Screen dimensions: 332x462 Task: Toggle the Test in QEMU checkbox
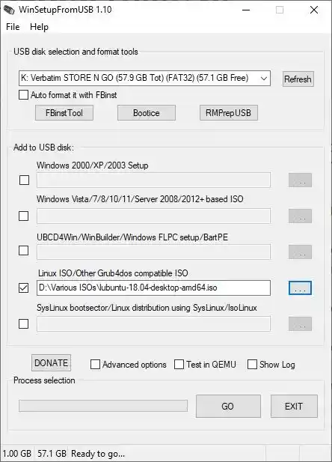[179, 365]
